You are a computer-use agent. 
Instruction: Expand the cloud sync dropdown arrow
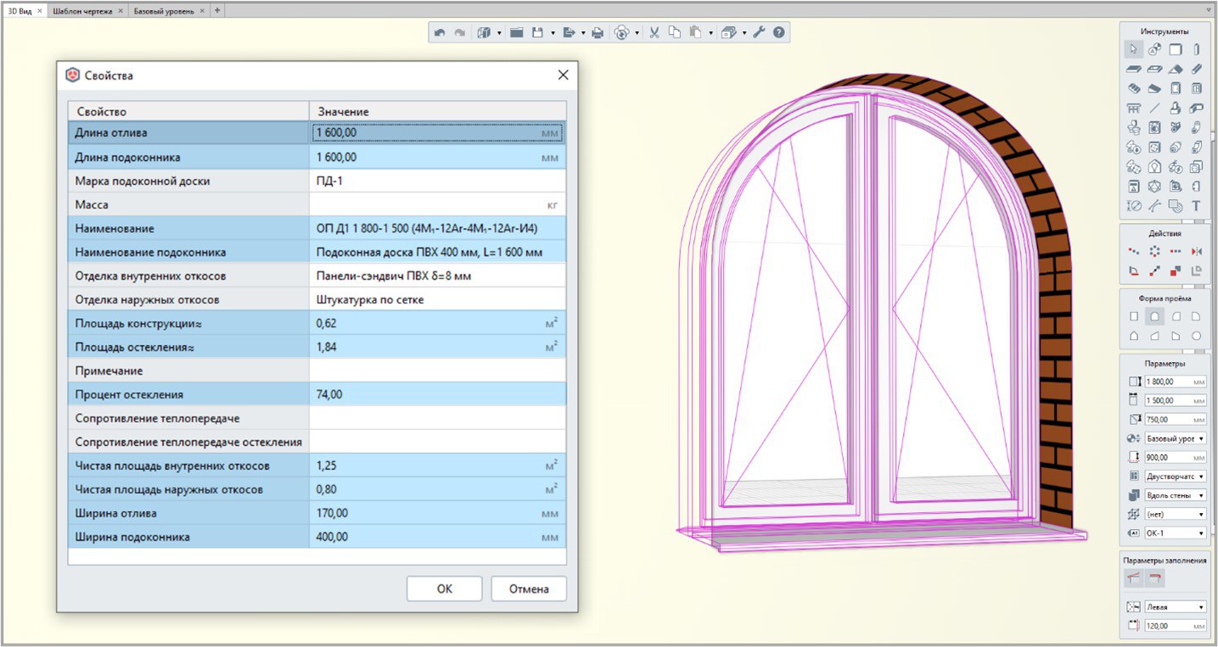pyautogui.click(x=637, y=33)
